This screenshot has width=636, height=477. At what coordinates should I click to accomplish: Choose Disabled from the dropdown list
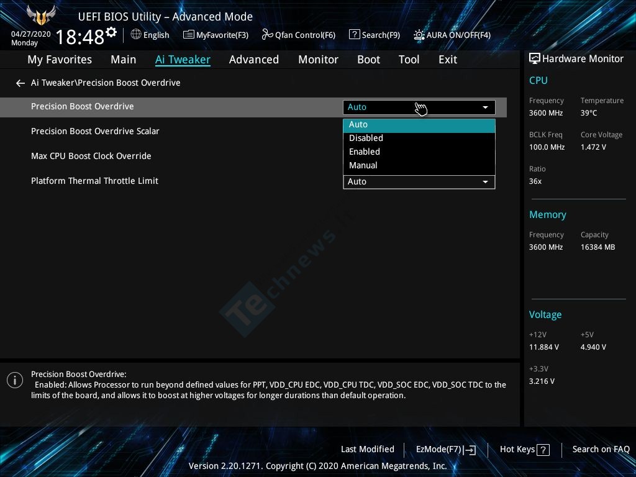coord(419,139)
